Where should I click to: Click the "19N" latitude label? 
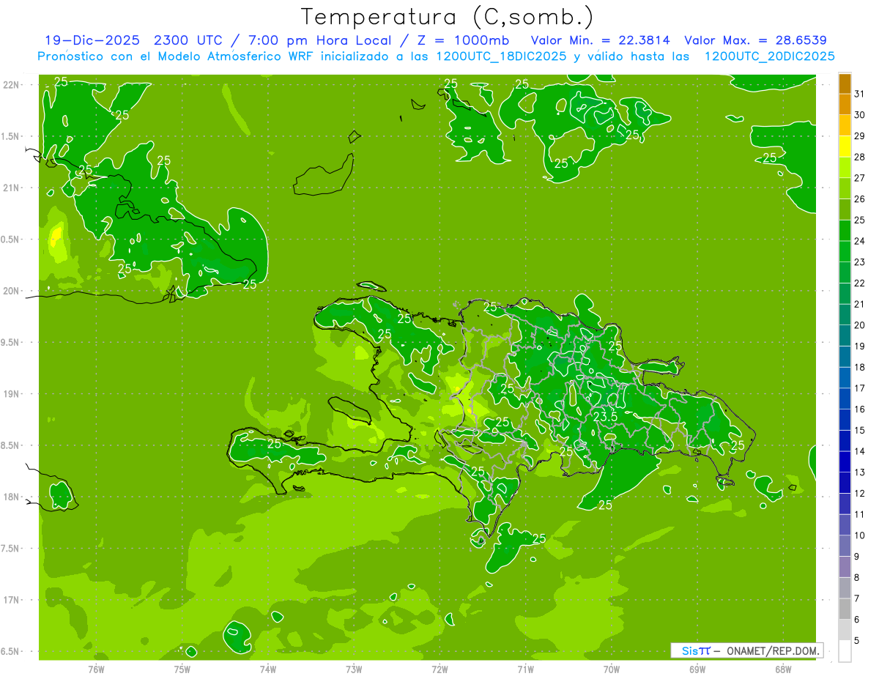point(12,393)
